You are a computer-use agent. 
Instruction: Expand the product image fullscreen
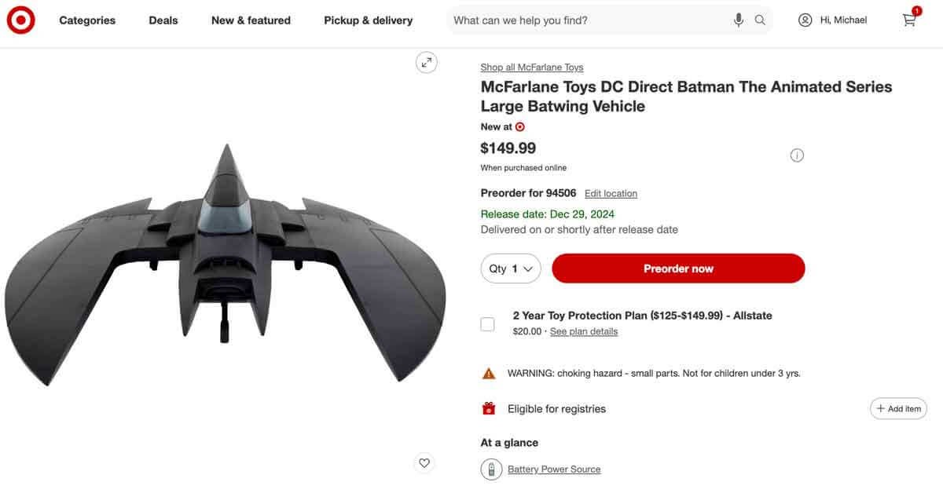point(426,63)
